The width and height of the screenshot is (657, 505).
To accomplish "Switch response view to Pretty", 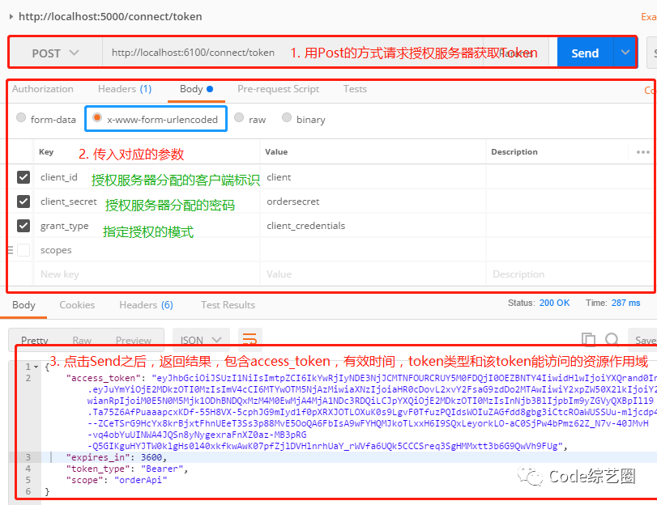I will tap(35, 340).
